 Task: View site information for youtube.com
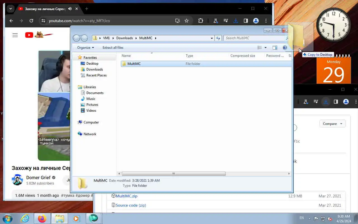[x=43, y=21]
